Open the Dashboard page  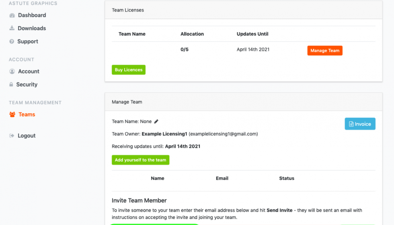coord(32,15)
